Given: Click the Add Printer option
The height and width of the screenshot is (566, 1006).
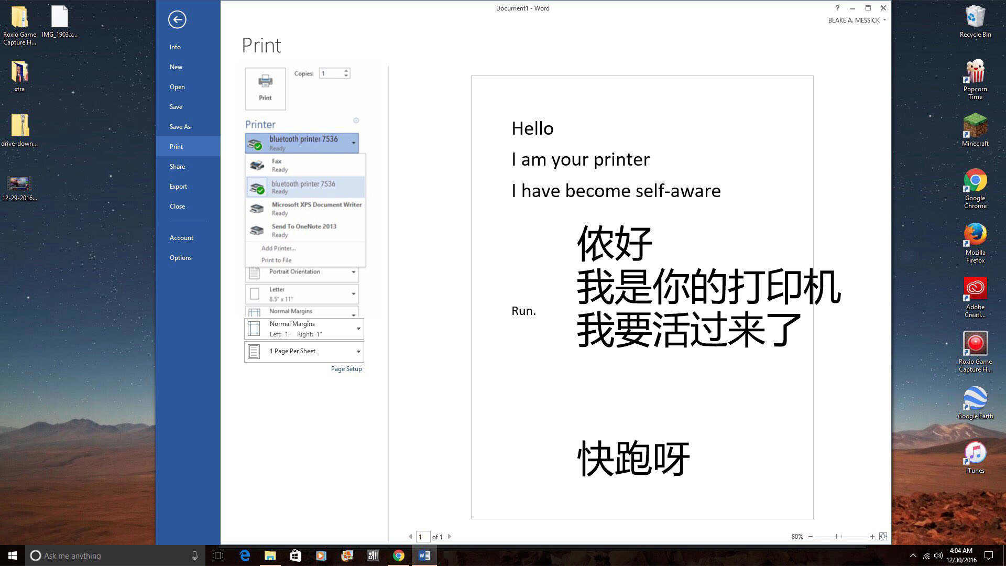Looking at the screenshot, I should pos(278,248).
